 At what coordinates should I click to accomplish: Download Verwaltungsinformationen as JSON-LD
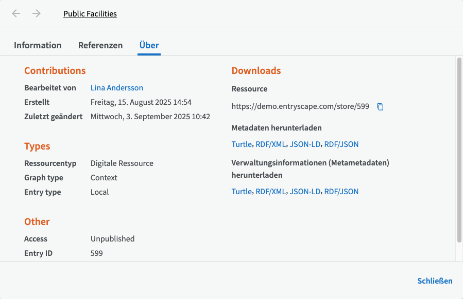[x=305, y=192]
